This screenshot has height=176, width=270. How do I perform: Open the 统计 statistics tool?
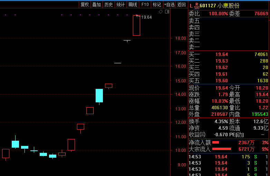click(x=121, y=4)
